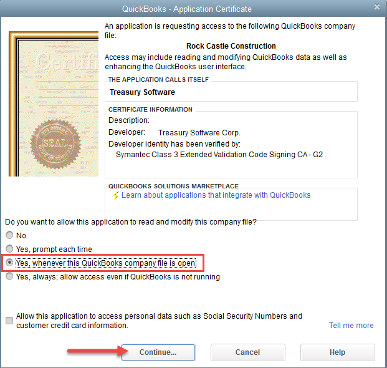This screenshot has height=368, width=387.
Task: Click "Developer identity has been verified by:" text
Action: tap(174, 143)
